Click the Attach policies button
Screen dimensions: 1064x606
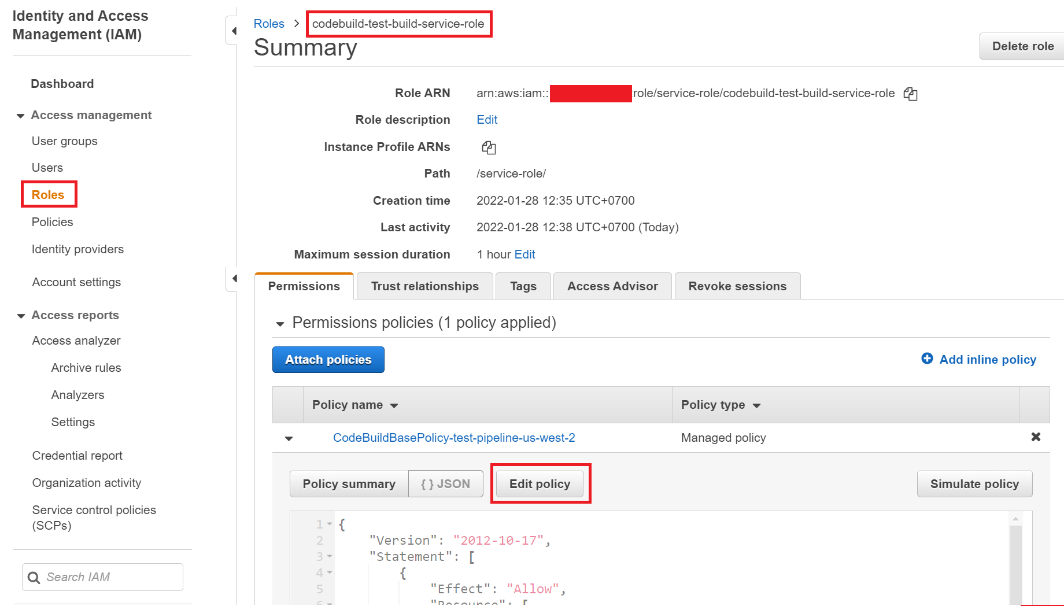(328, 359)
